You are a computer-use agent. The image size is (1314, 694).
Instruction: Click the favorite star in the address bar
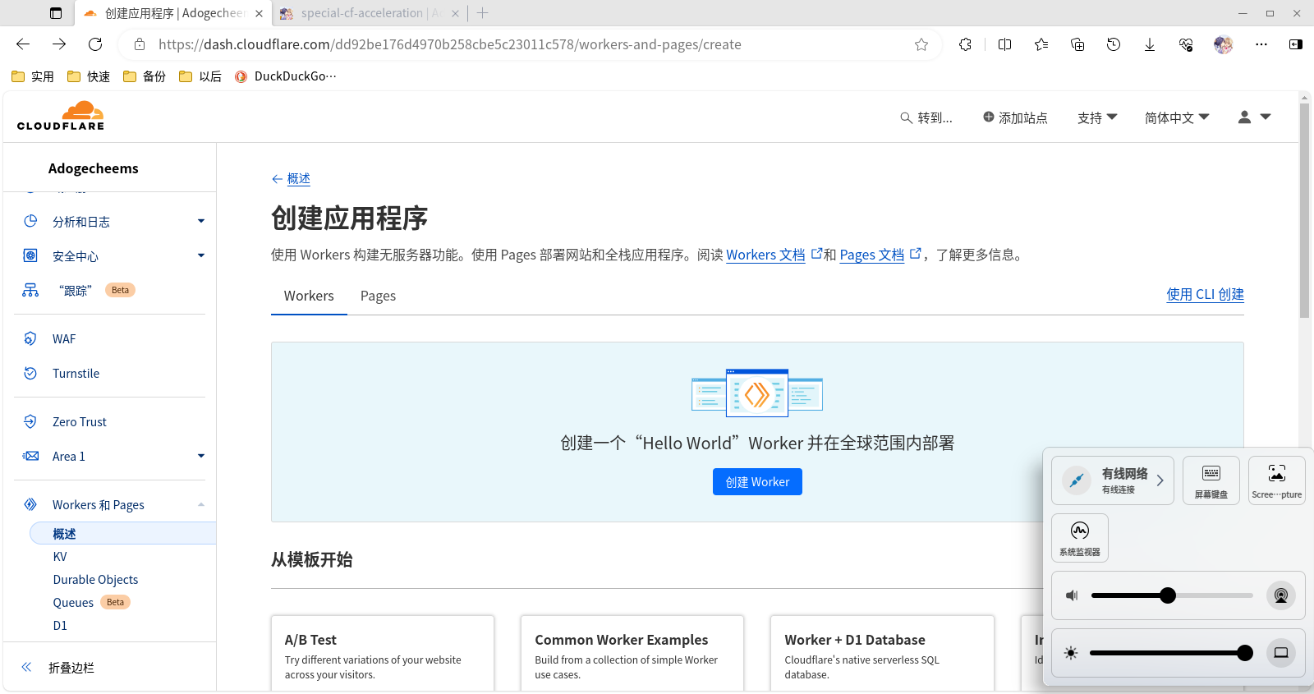pos(921,44)
